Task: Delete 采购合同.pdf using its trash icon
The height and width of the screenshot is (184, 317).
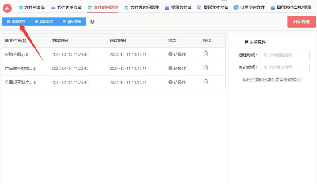Action: [x=205, y=54]
